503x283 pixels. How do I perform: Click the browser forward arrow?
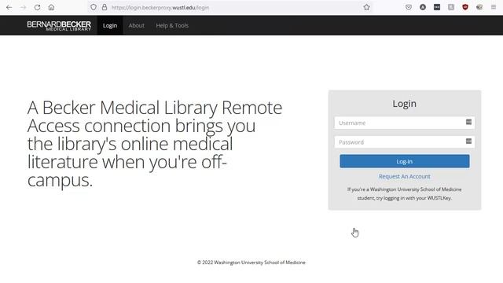tap(23, 7)
